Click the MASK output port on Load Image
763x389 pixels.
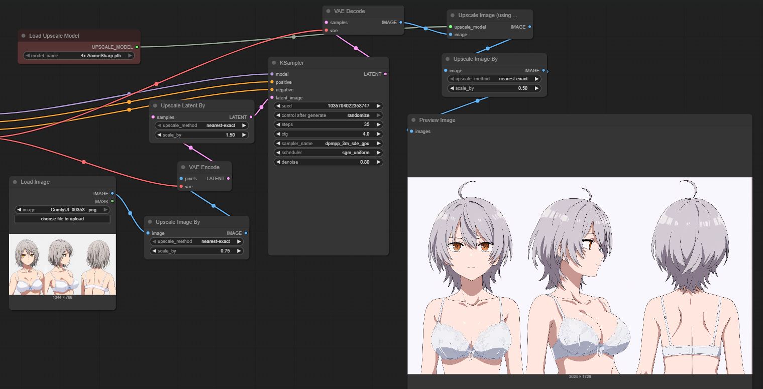tap(113, 202)
